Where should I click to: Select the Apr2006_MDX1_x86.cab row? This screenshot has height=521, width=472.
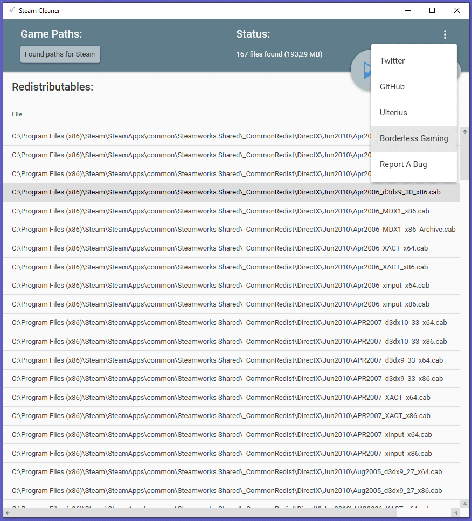[x=232, y=211]
